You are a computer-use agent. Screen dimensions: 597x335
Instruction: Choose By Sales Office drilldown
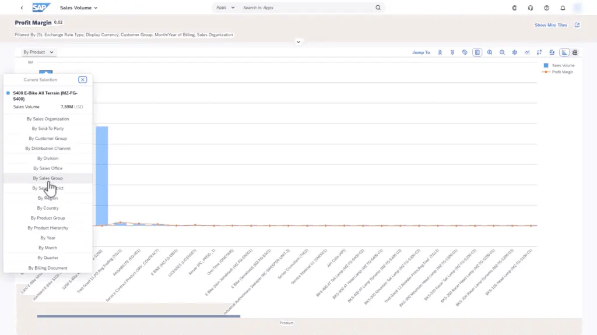click(x=48, y=168)
